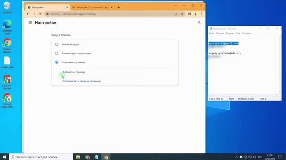Click the Windows (CRLF) status in Notepad
Image resolution: width=286 pixels, height=160 pixels.
point(246,99)
